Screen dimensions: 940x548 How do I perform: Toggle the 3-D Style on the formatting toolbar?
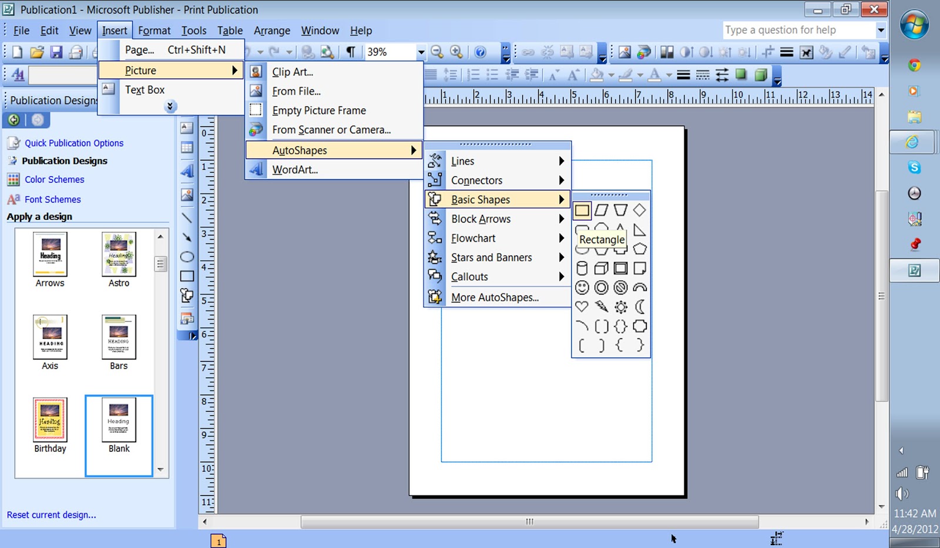coord(761,75)
